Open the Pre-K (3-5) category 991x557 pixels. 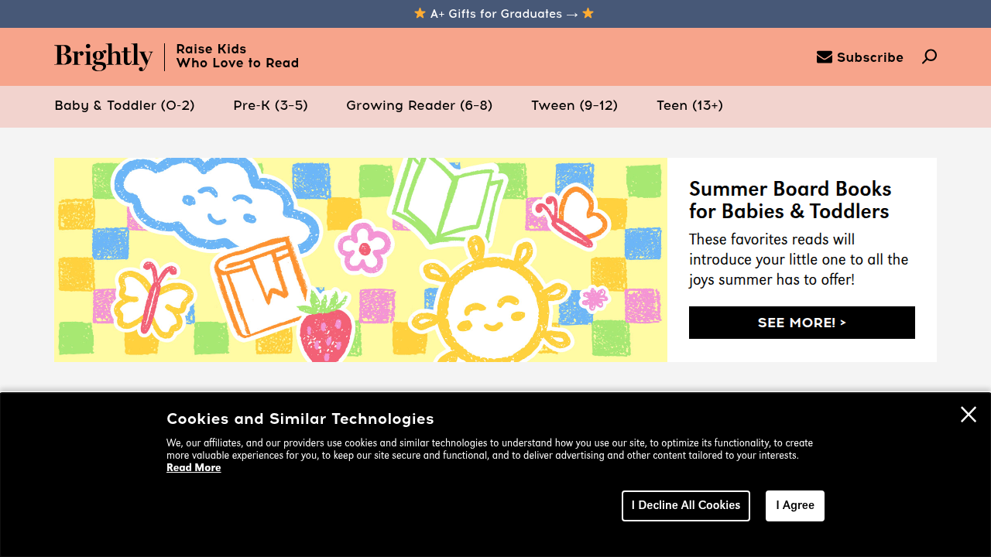point(271,105)
